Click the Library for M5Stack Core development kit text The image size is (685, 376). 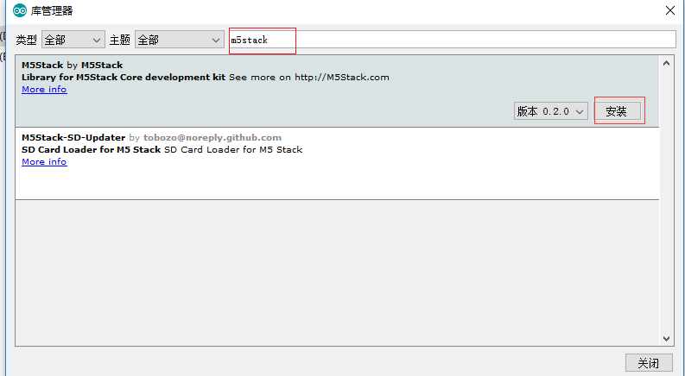click(124, 78)
